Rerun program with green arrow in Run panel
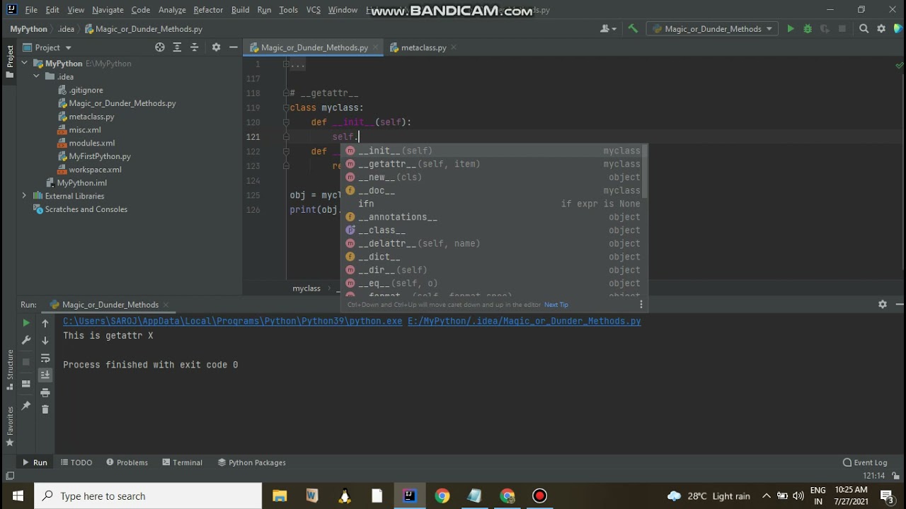Viewport: 906px width, 509px height. (x=26, y=323)
